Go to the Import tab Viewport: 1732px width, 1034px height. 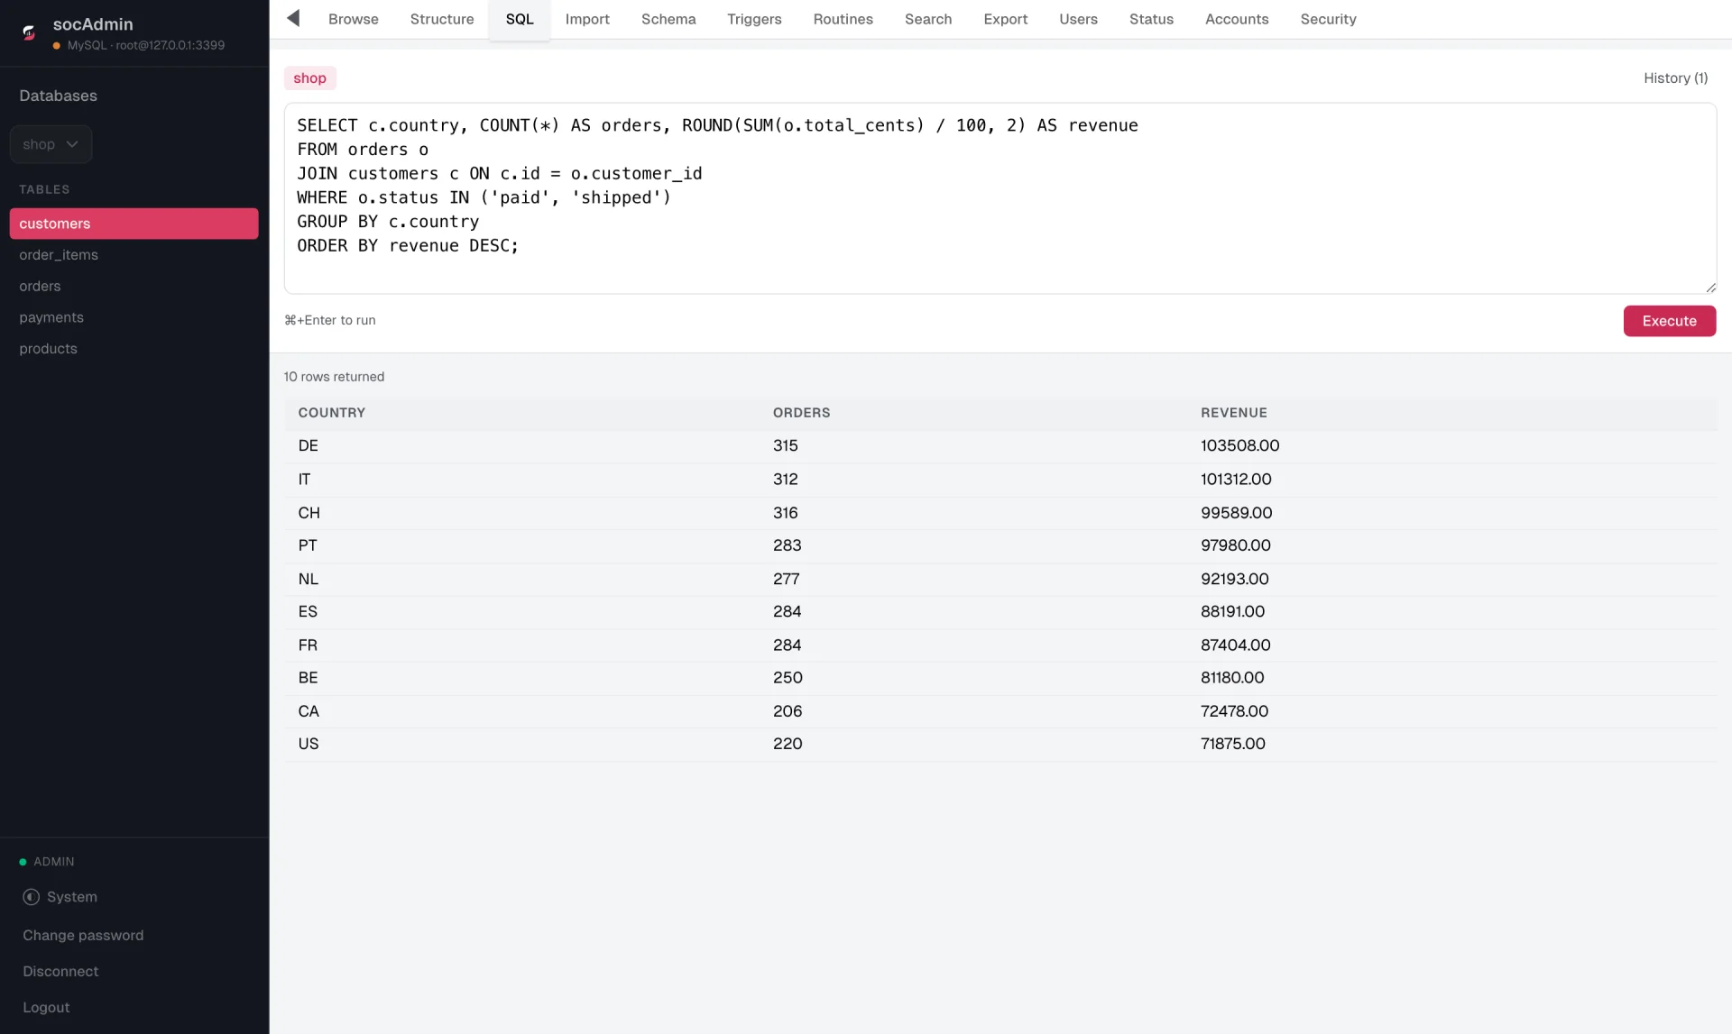click(587, 19)
